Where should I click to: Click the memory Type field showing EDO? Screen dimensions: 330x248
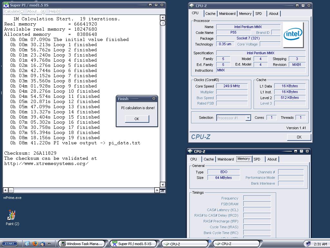coord(224,172)
